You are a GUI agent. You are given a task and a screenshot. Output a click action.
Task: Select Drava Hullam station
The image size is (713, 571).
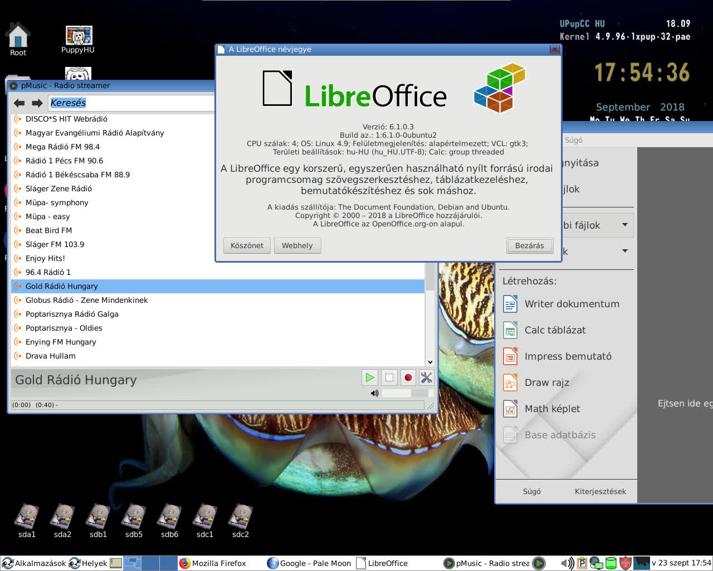(218, 356)
